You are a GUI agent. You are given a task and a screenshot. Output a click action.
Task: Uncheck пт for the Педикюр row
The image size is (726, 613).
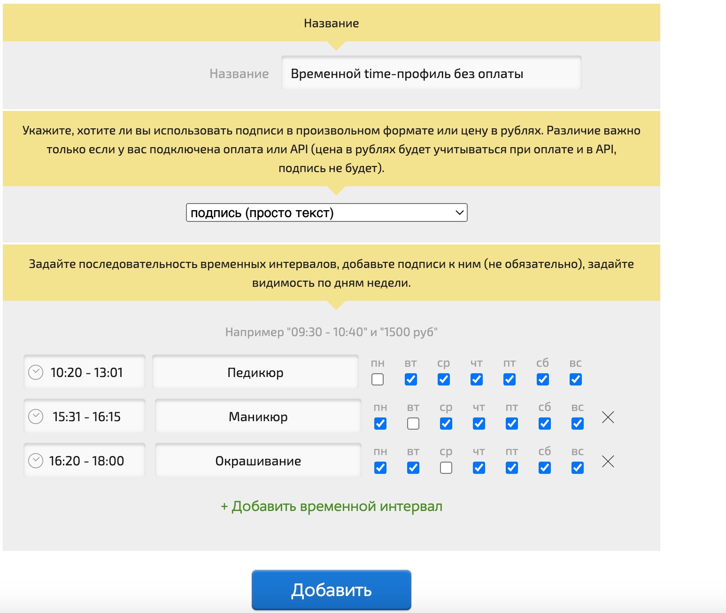[510, 379]
